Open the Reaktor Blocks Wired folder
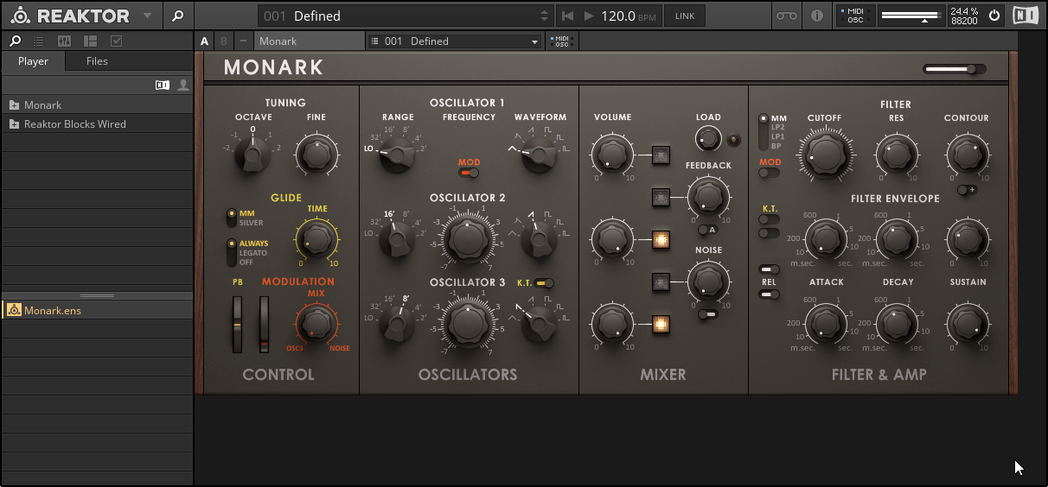This screenshot has width=1048, height=487. click(97, 123)
